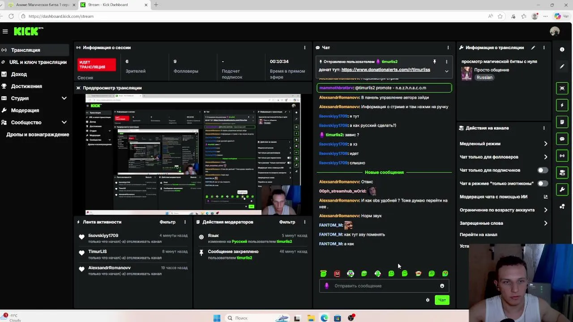The height and width of the screenshot is (322, 573).
Task: Open the Фильтр dropdown in Лента активности
Action: click(167, 222)
